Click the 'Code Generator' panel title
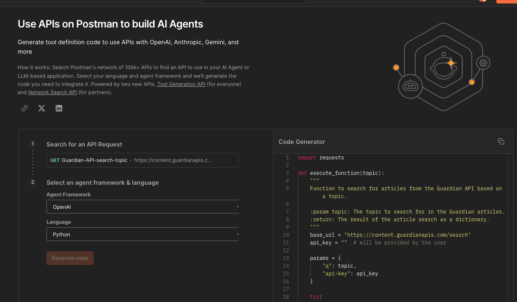517x302 pixels. point(302,142)
